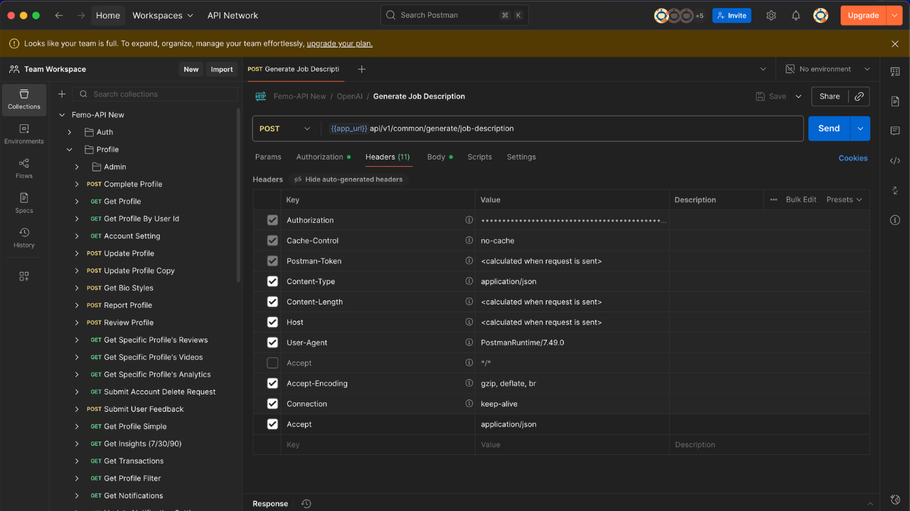Screen dimensions: 910x511
Task: Open the No environment selector
Action: [827, 69]
